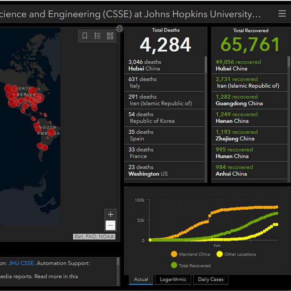The height and width of the screenshot is (291, 291).
Task: Toggle Total Recovered series in chart legend
Action: coord(191,266)
